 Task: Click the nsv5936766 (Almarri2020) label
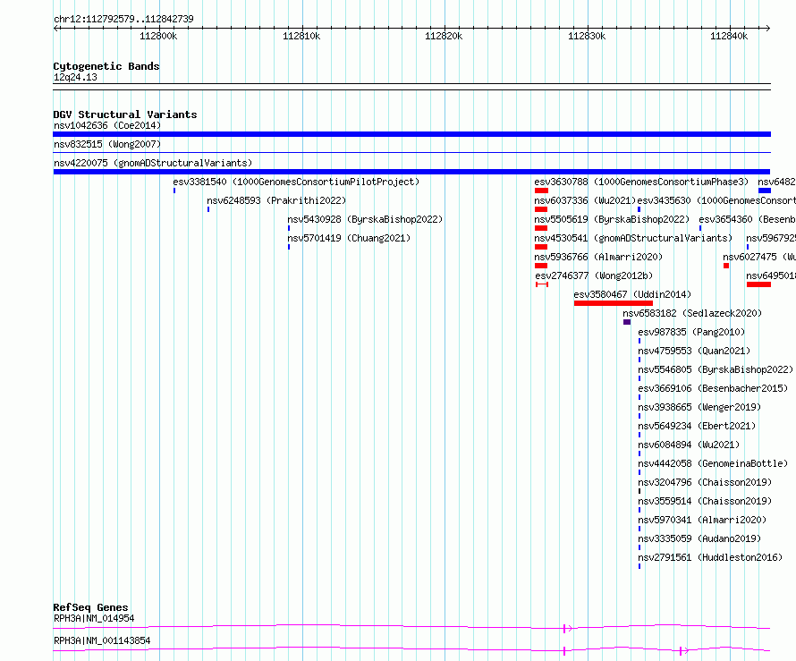[x=598, y=257]
